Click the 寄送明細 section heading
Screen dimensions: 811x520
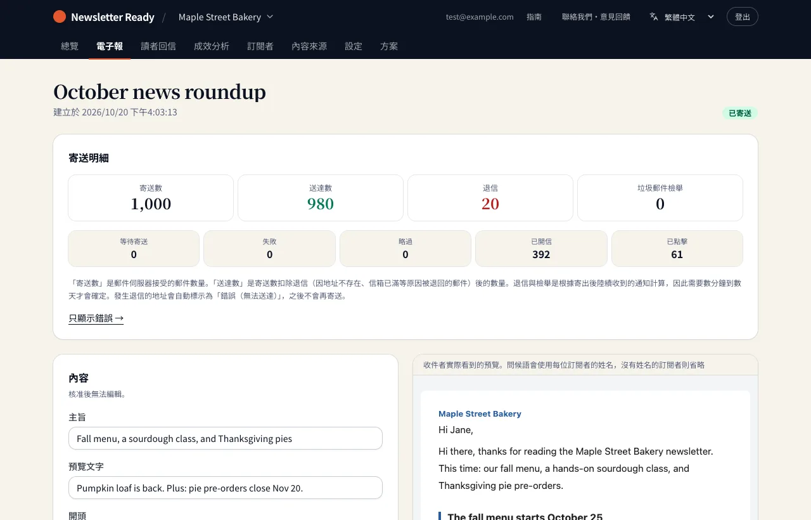click(x=89, y=158)
